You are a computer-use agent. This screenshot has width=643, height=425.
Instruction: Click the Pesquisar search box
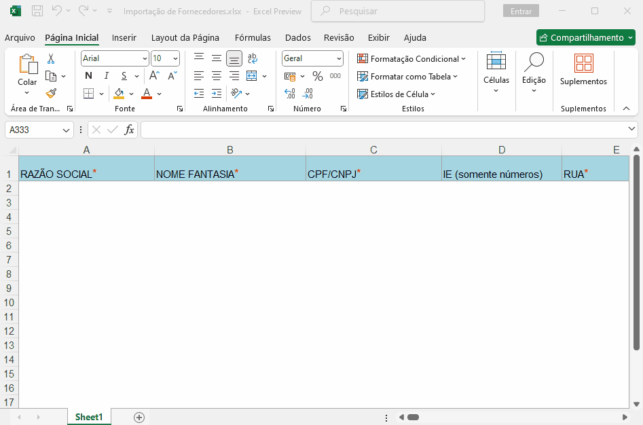[398, 11]
